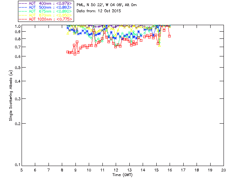Click the 0.8 y-axis tick label
The image size is (230, 184).
tap(18, 39)
